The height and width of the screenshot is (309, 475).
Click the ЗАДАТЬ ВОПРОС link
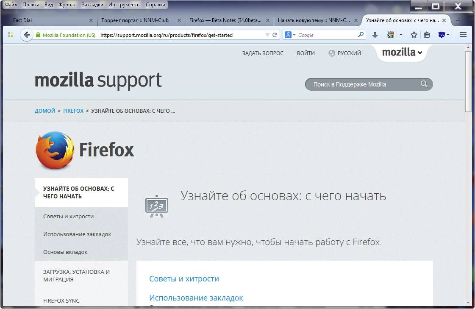263,53
